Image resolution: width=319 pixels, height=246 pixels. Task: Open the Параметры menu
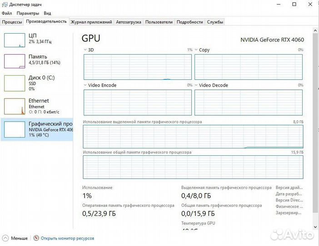(28, 13)
